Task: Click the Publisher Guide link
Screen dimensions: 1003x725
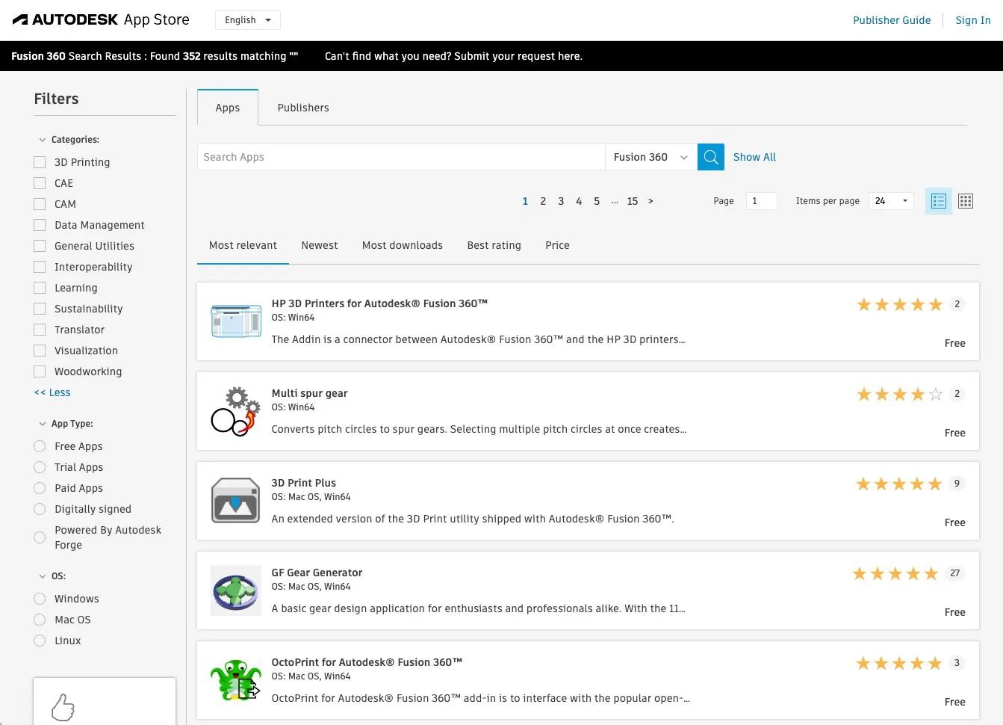Action: (x=892, y=20)
